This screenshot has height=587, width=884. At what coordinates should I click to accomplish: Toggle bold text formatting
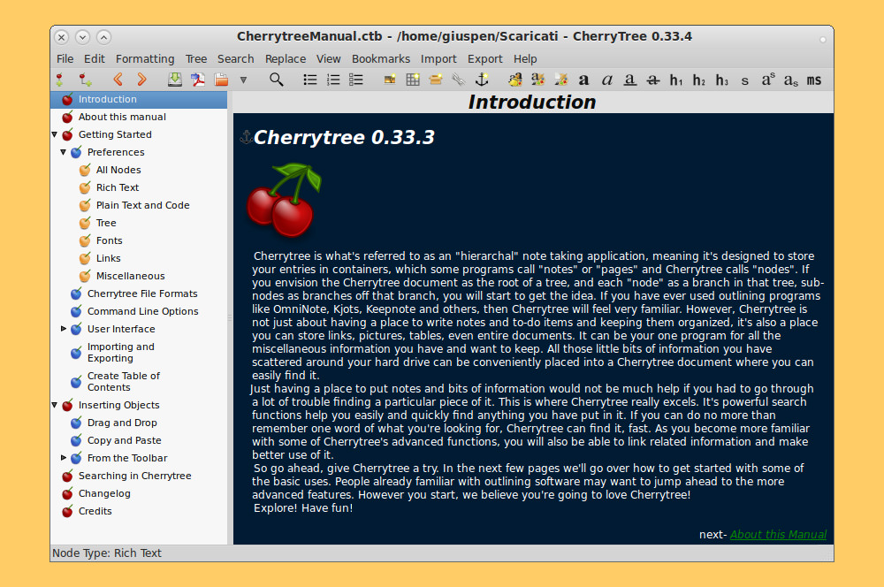pyautogui.click(x=583, y=80)
